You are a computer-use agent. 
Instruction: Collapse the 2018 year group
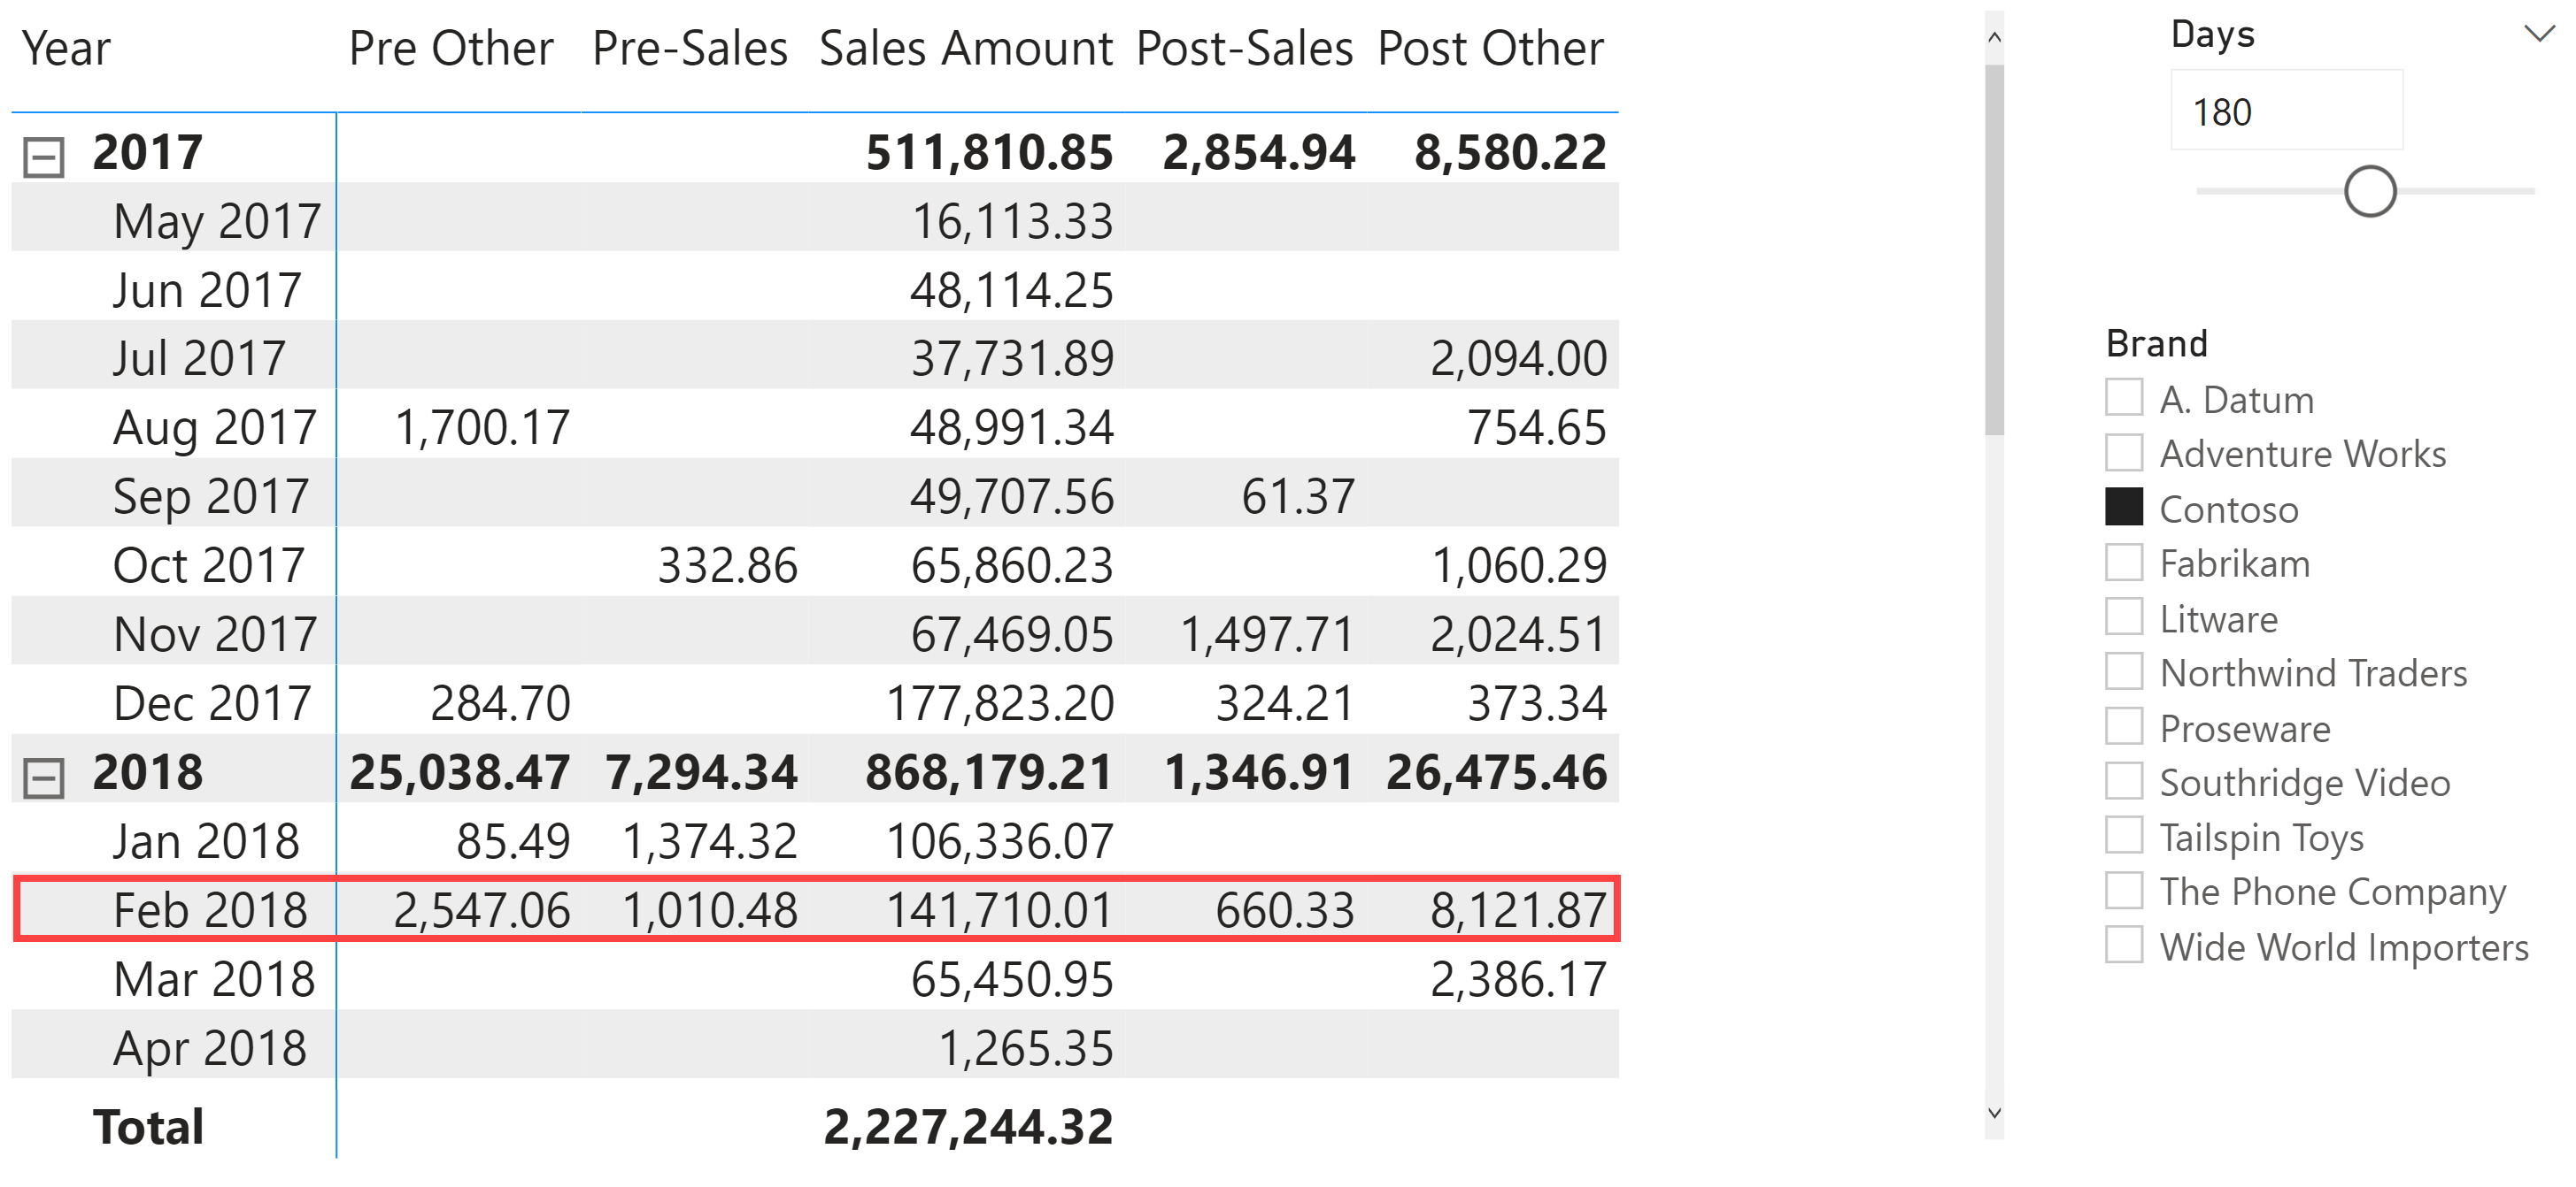(x=43, y=777)
